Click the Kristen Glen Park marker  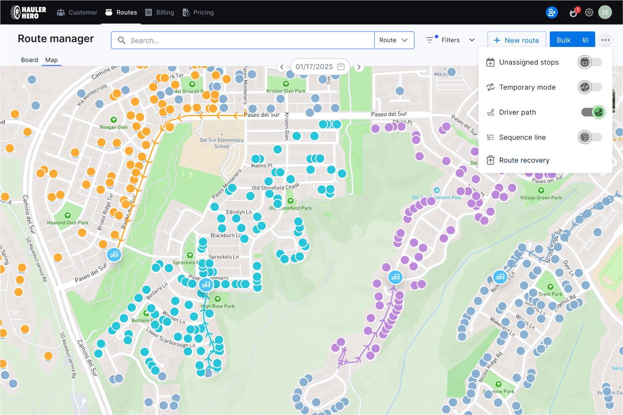[286, 84]
